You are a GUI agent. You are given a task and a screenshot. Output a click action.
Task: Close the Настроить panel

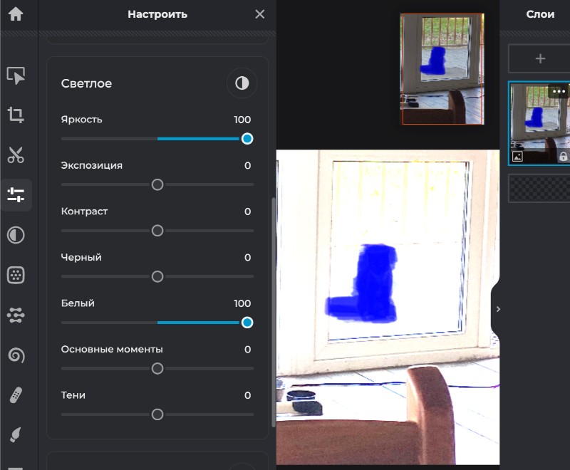[259, 14]
